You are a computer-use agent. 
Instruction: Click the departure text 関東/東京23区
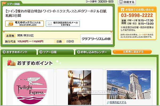(x=26, y=36)
